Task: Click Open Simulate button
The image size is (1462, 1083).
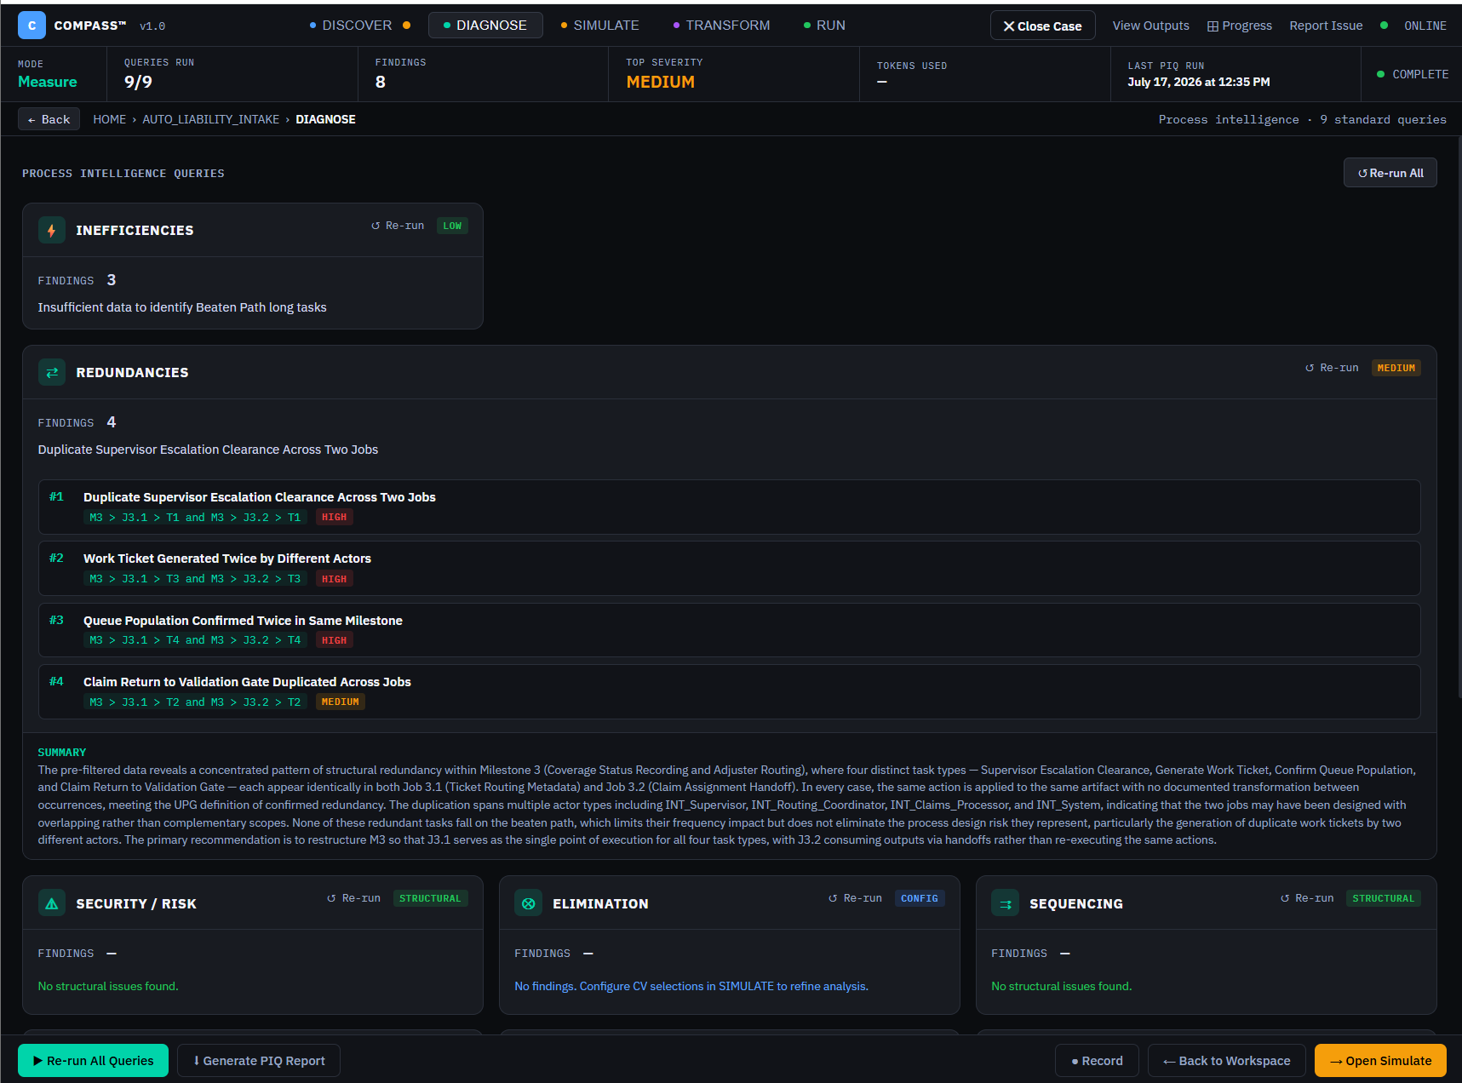Action: click(x=1380, y=1060)
